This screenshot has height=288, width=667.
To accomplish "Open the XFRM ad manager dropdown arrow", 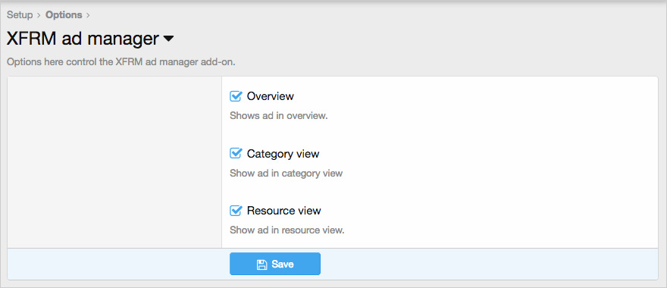I will 168,39.
